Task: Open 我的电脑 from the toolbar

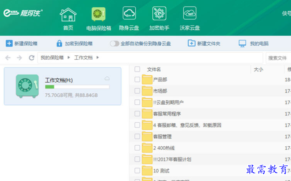Action: (253, 43)
